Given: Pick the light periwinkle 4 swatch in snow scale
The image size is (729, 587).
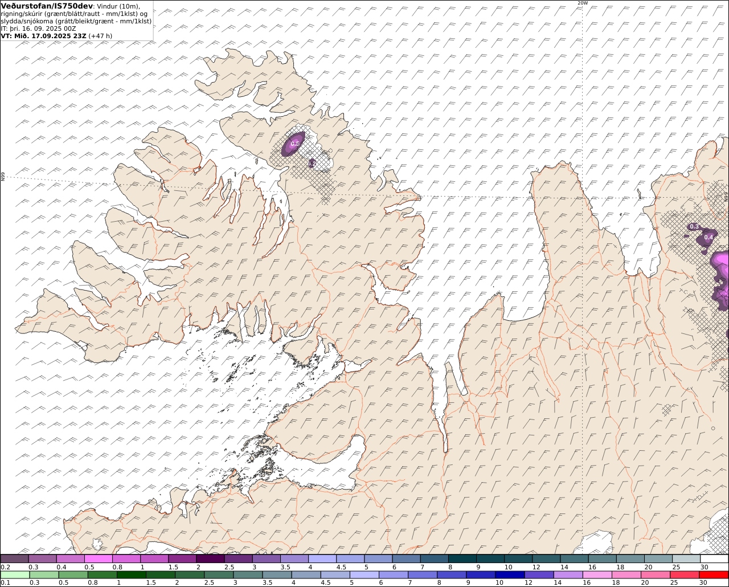Looking at the screenshot, I should [322, 559].
